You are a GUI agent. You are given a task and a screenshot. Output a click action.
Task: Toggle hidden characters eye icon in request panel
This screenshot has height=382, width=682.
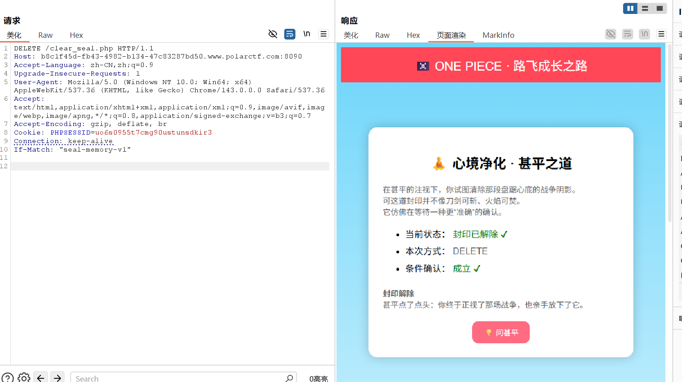273,34
